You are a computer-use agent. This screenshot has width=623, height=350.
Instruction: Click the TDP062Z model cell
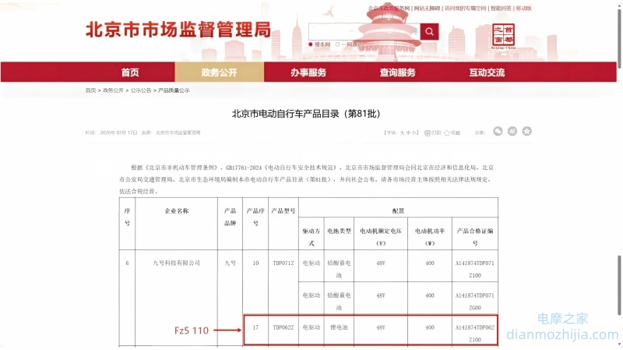tap(283, 327)
